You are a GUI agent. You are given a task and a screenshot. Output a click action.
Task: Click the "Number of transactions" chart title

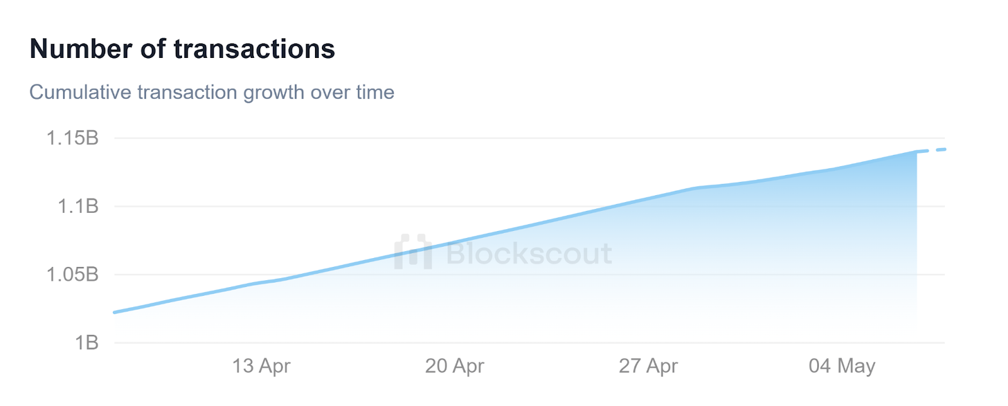tap(182, 49)
